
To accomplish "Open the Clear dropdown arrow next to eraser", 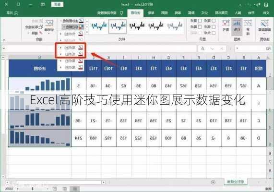I will tap(28, 33).
